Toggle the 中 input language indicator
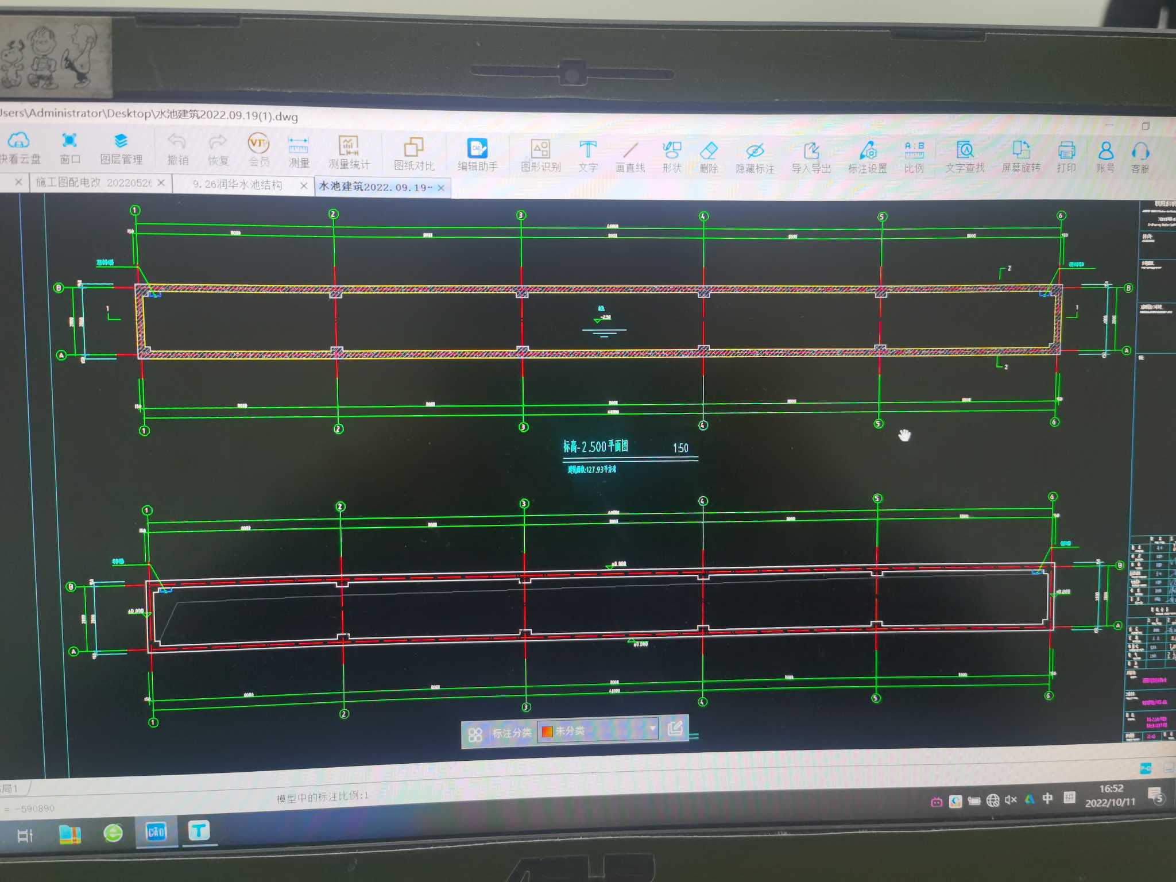This screenshot has width=1176, height=882. coord(1047,798)
